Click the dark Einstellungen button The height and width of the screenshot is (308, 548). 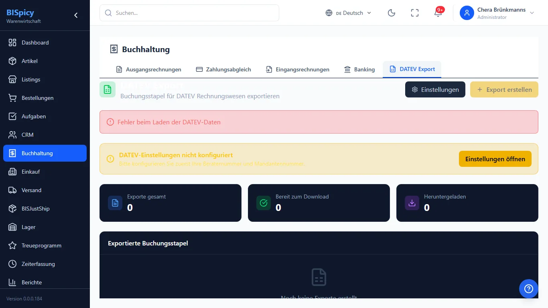[x=435, y=89]
